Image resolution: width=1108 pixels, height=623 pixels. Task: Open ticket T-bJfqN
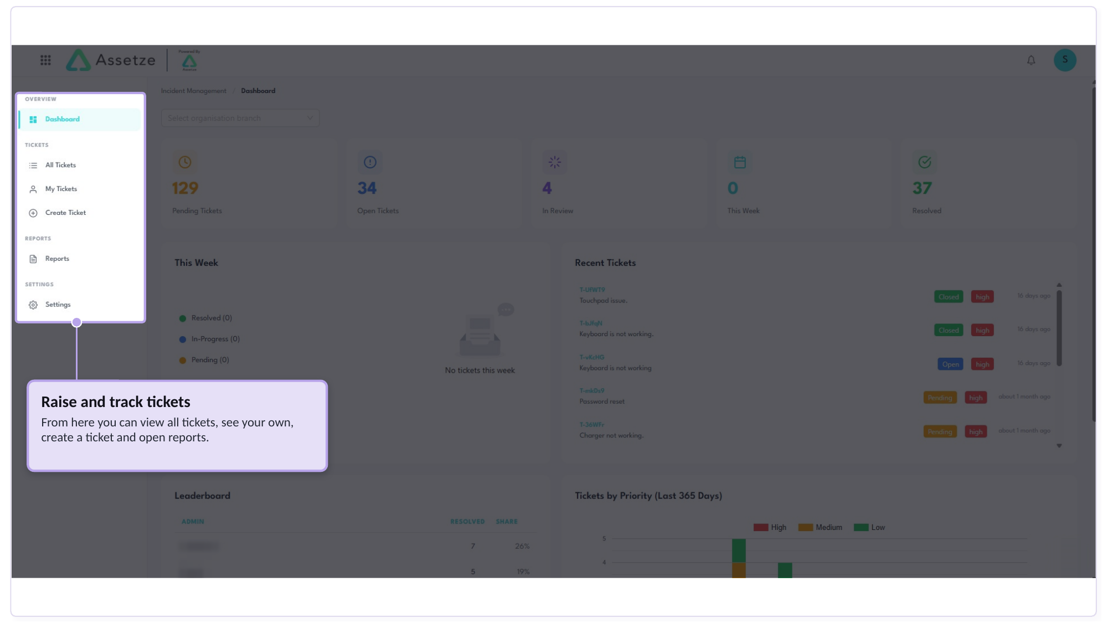pos(591,323)
